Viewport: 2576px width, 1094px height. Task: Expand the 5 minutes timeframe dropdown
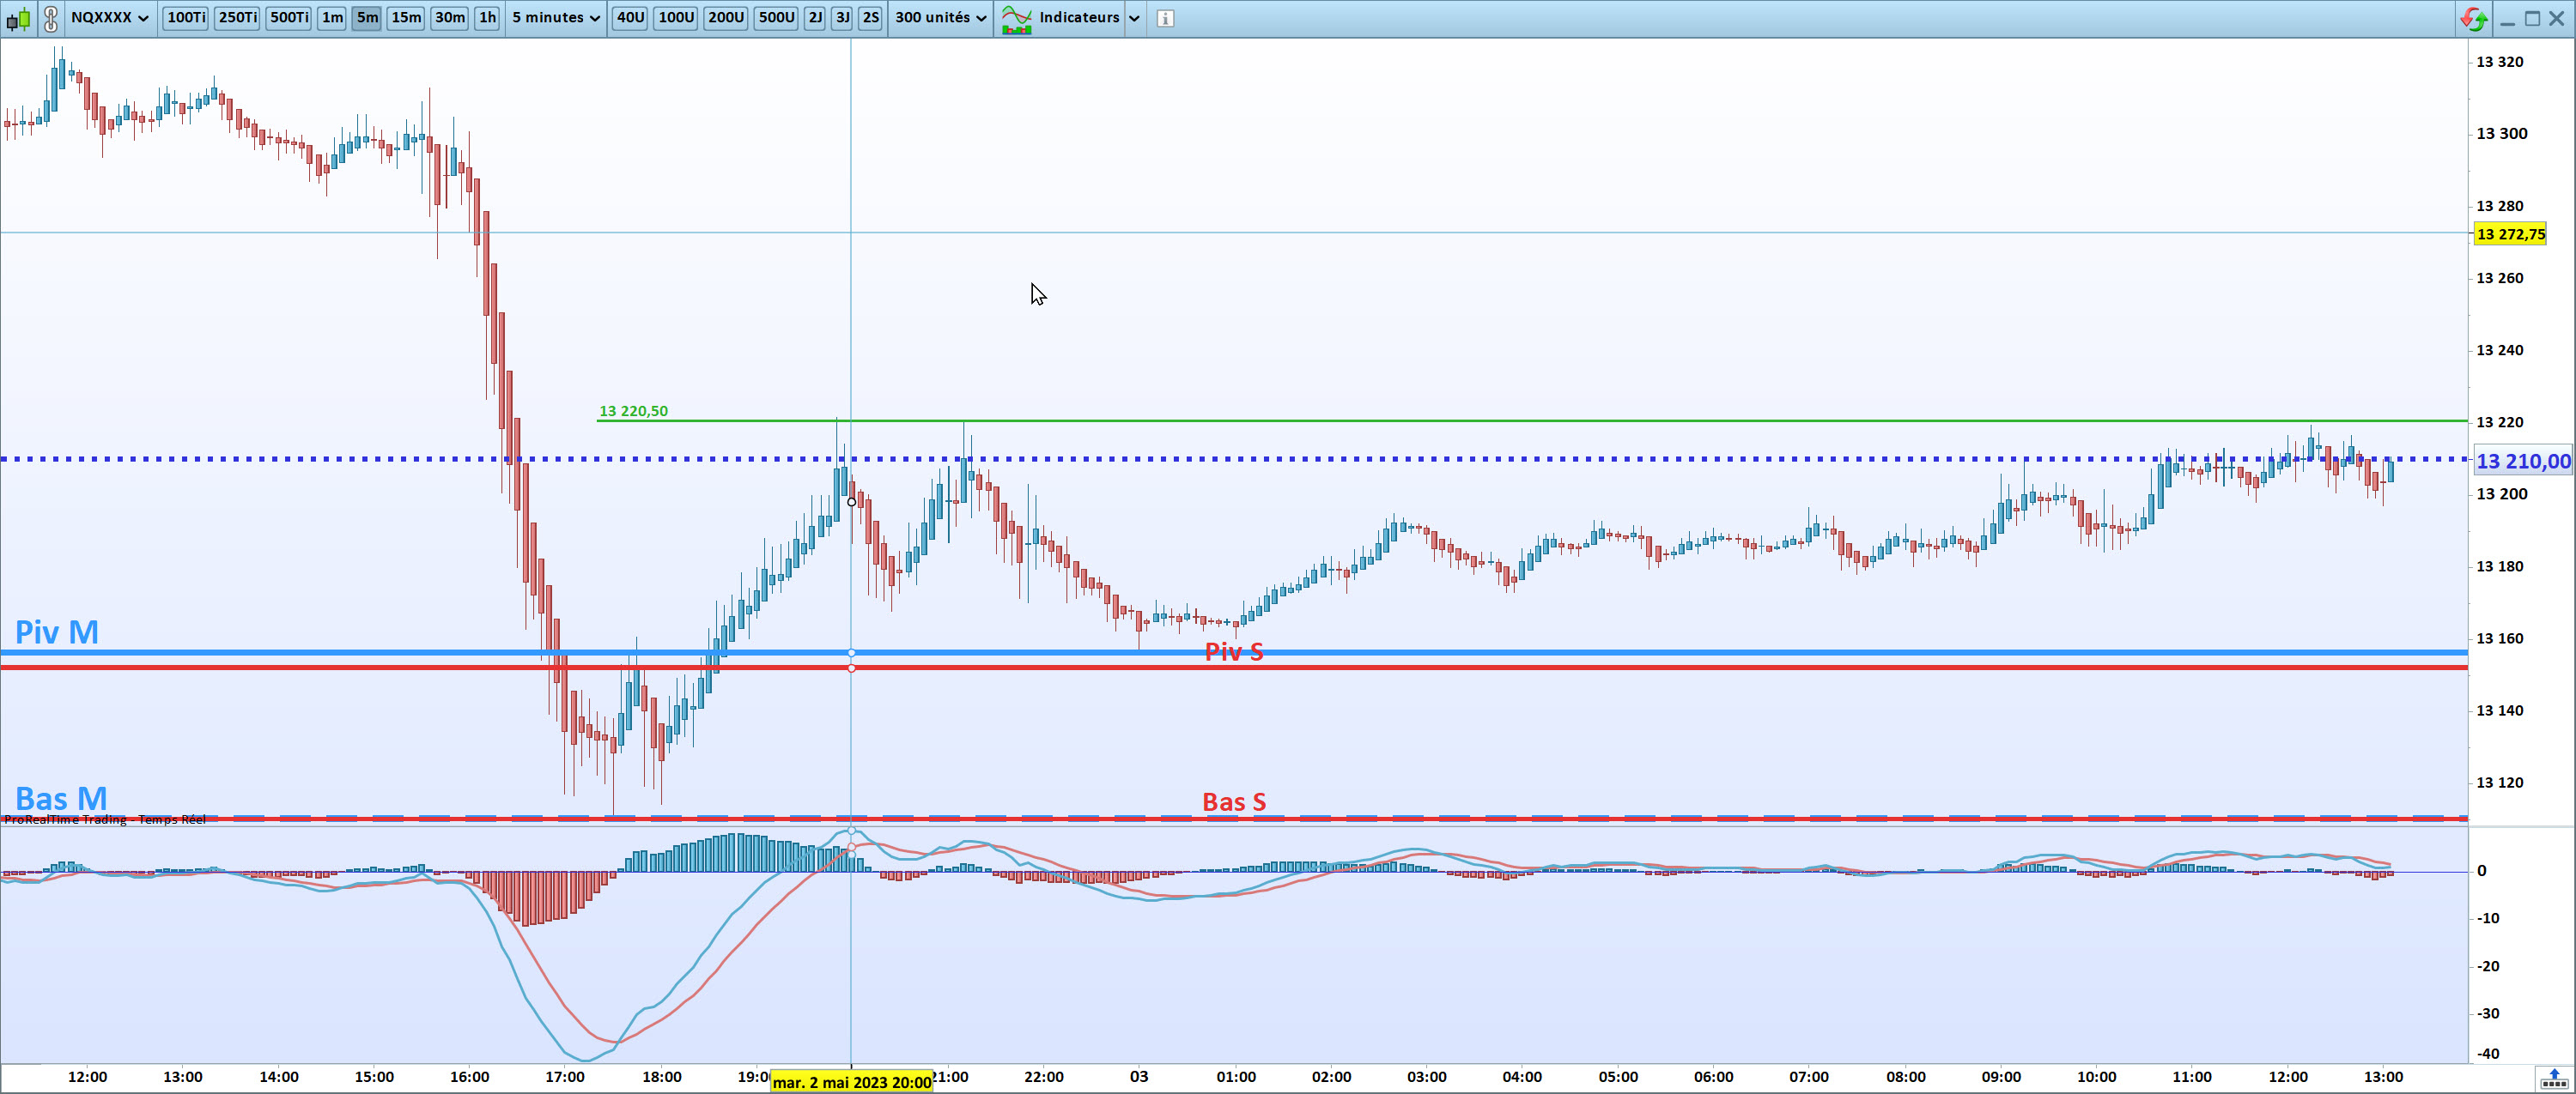point(556,18)
